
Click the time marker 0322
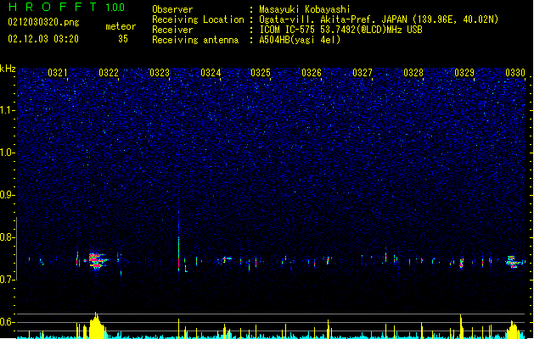(x=109, y=73)
